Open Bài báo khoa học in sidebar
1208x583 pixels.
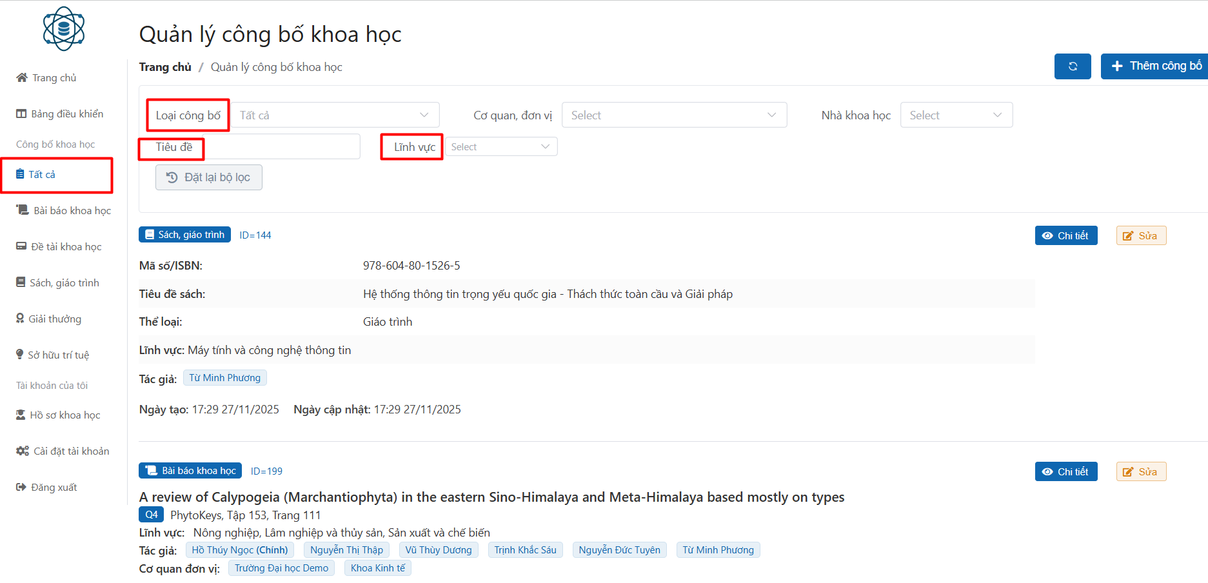tap(72, 211)
